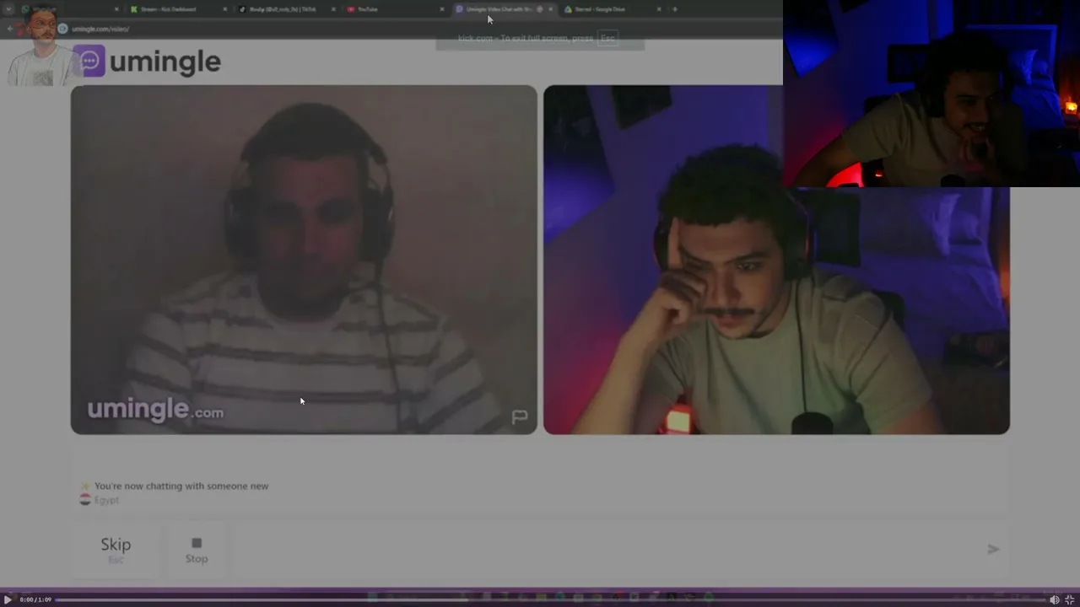Viewport: 1080px width, 607px height.
Task: Stop the current chat
Action: coord(197,550)
